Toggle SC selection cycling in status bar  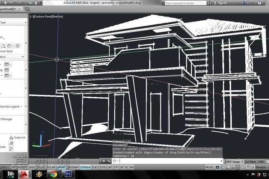pyautogui.click(x=127, y=167)
